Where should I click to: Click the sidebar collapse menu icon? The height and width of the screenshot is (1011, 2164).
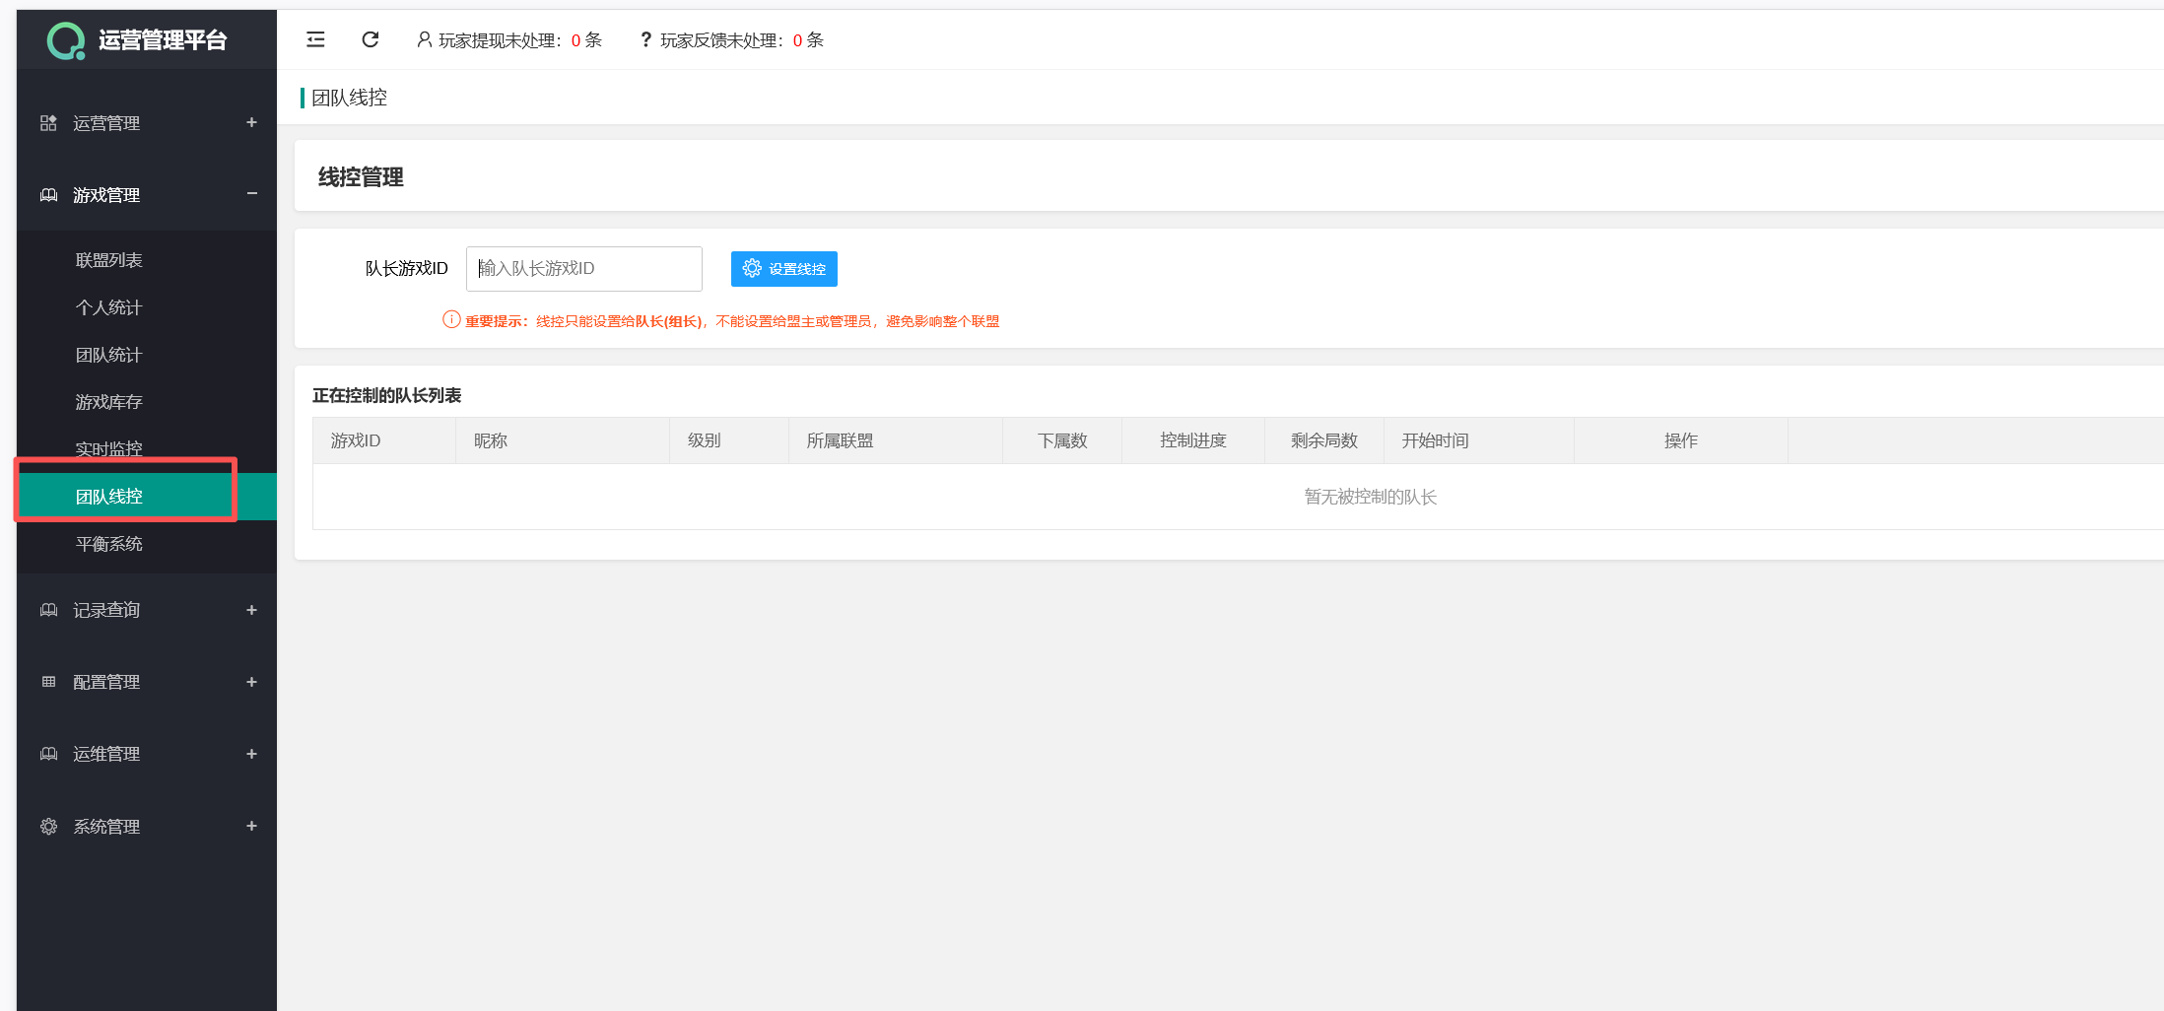[x=315, y=39]
